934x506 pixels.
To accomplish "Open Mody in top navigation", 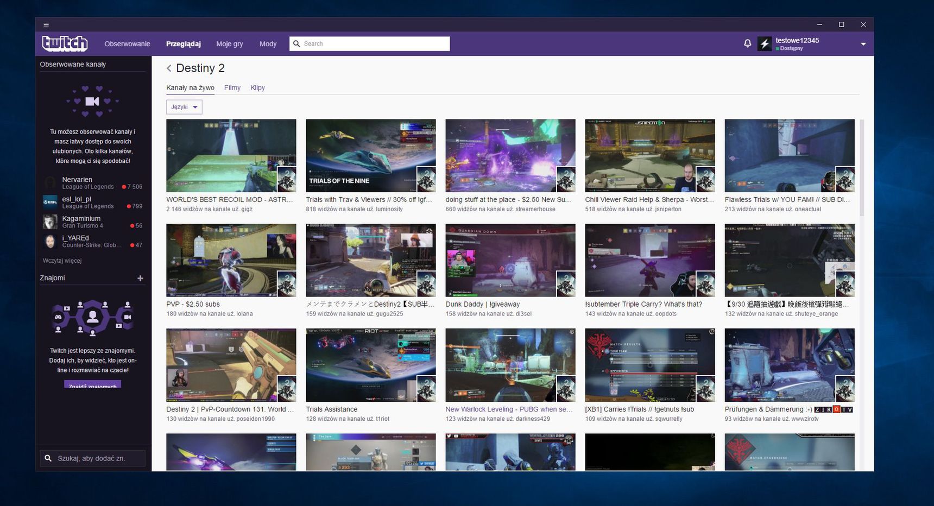I will pyautogui.click(x=268, y=44).
